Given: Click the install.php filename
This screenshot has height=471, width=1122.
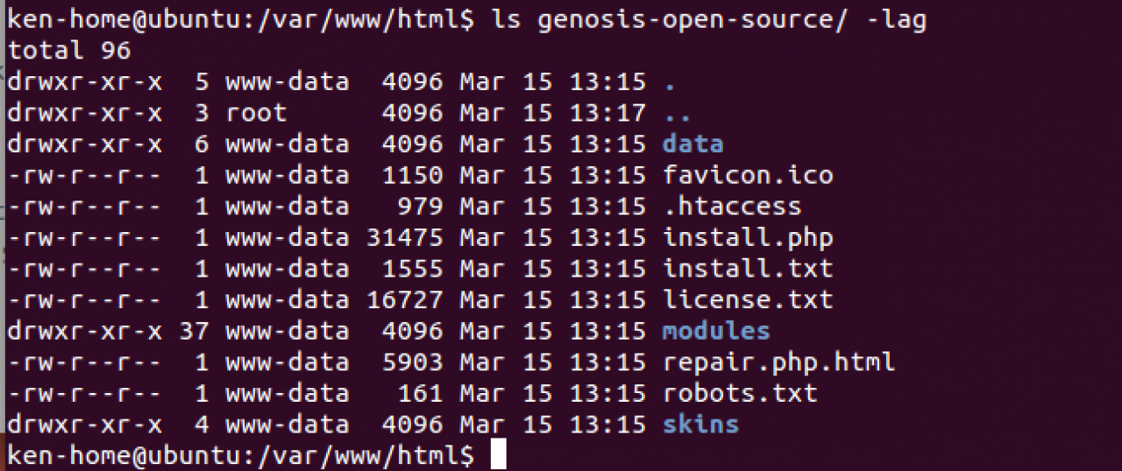Looking at the screenshot, I should [747, 237].
